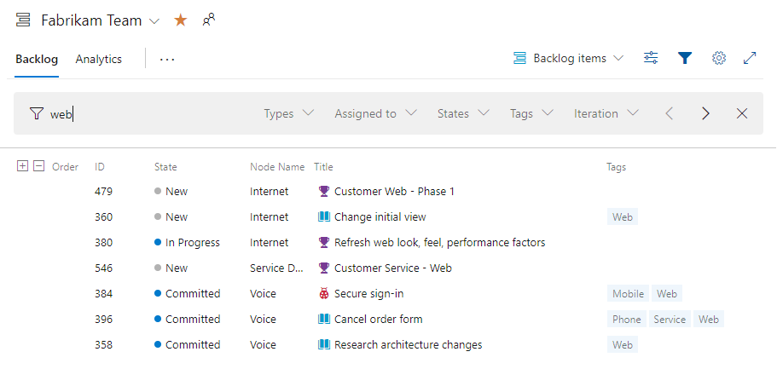Viewport: 777px width, 369px height.
Task: Open the Types filter dropdown
Action: 288,113
